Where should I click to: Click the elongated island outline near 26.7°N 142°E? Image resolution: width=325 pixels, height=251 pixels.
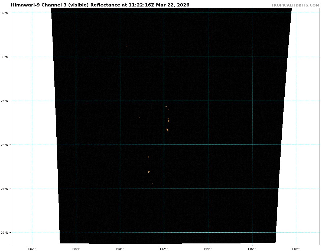point(167,130)
